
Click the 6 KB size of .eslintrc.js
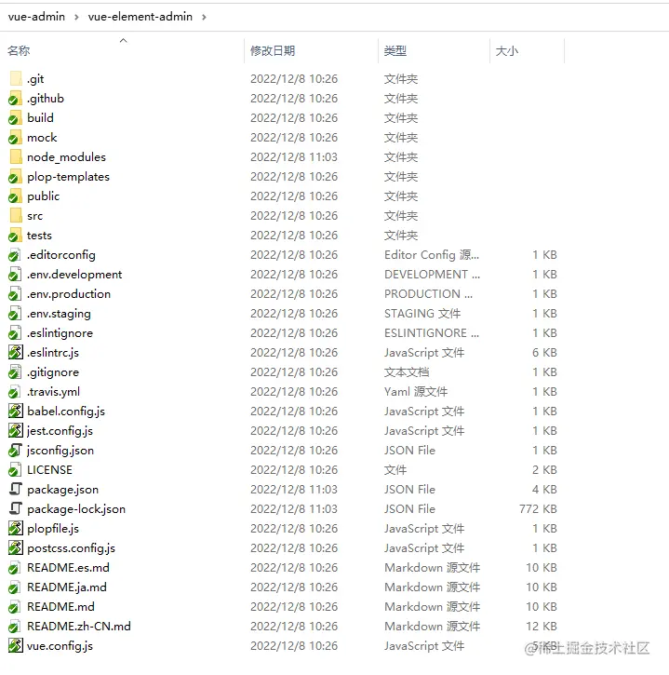tap(544, 353)
